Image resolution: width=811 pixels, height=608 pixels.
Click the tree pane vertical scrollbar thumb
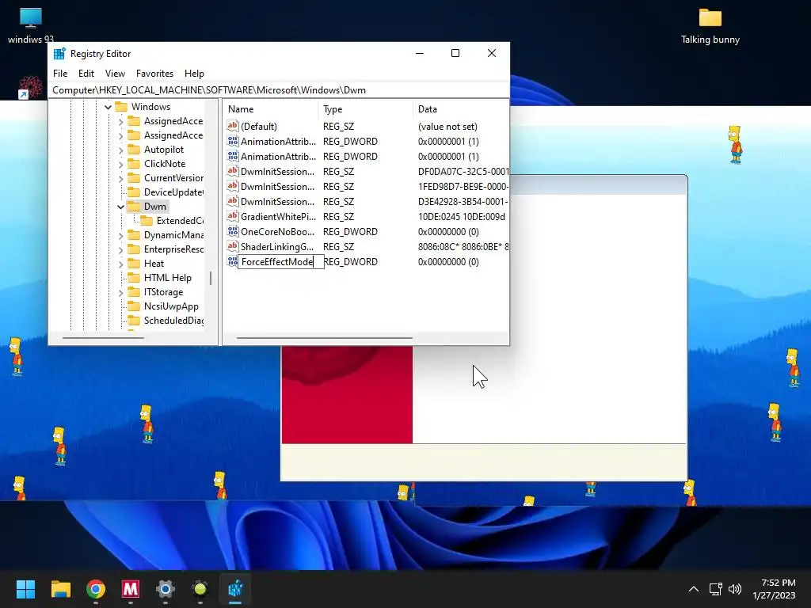(x=211, y=278)
